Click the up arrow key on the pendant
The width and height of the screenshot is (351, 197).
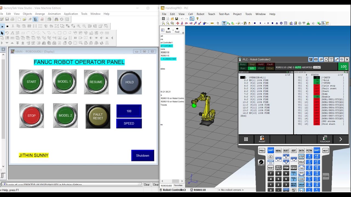(286, 157)
